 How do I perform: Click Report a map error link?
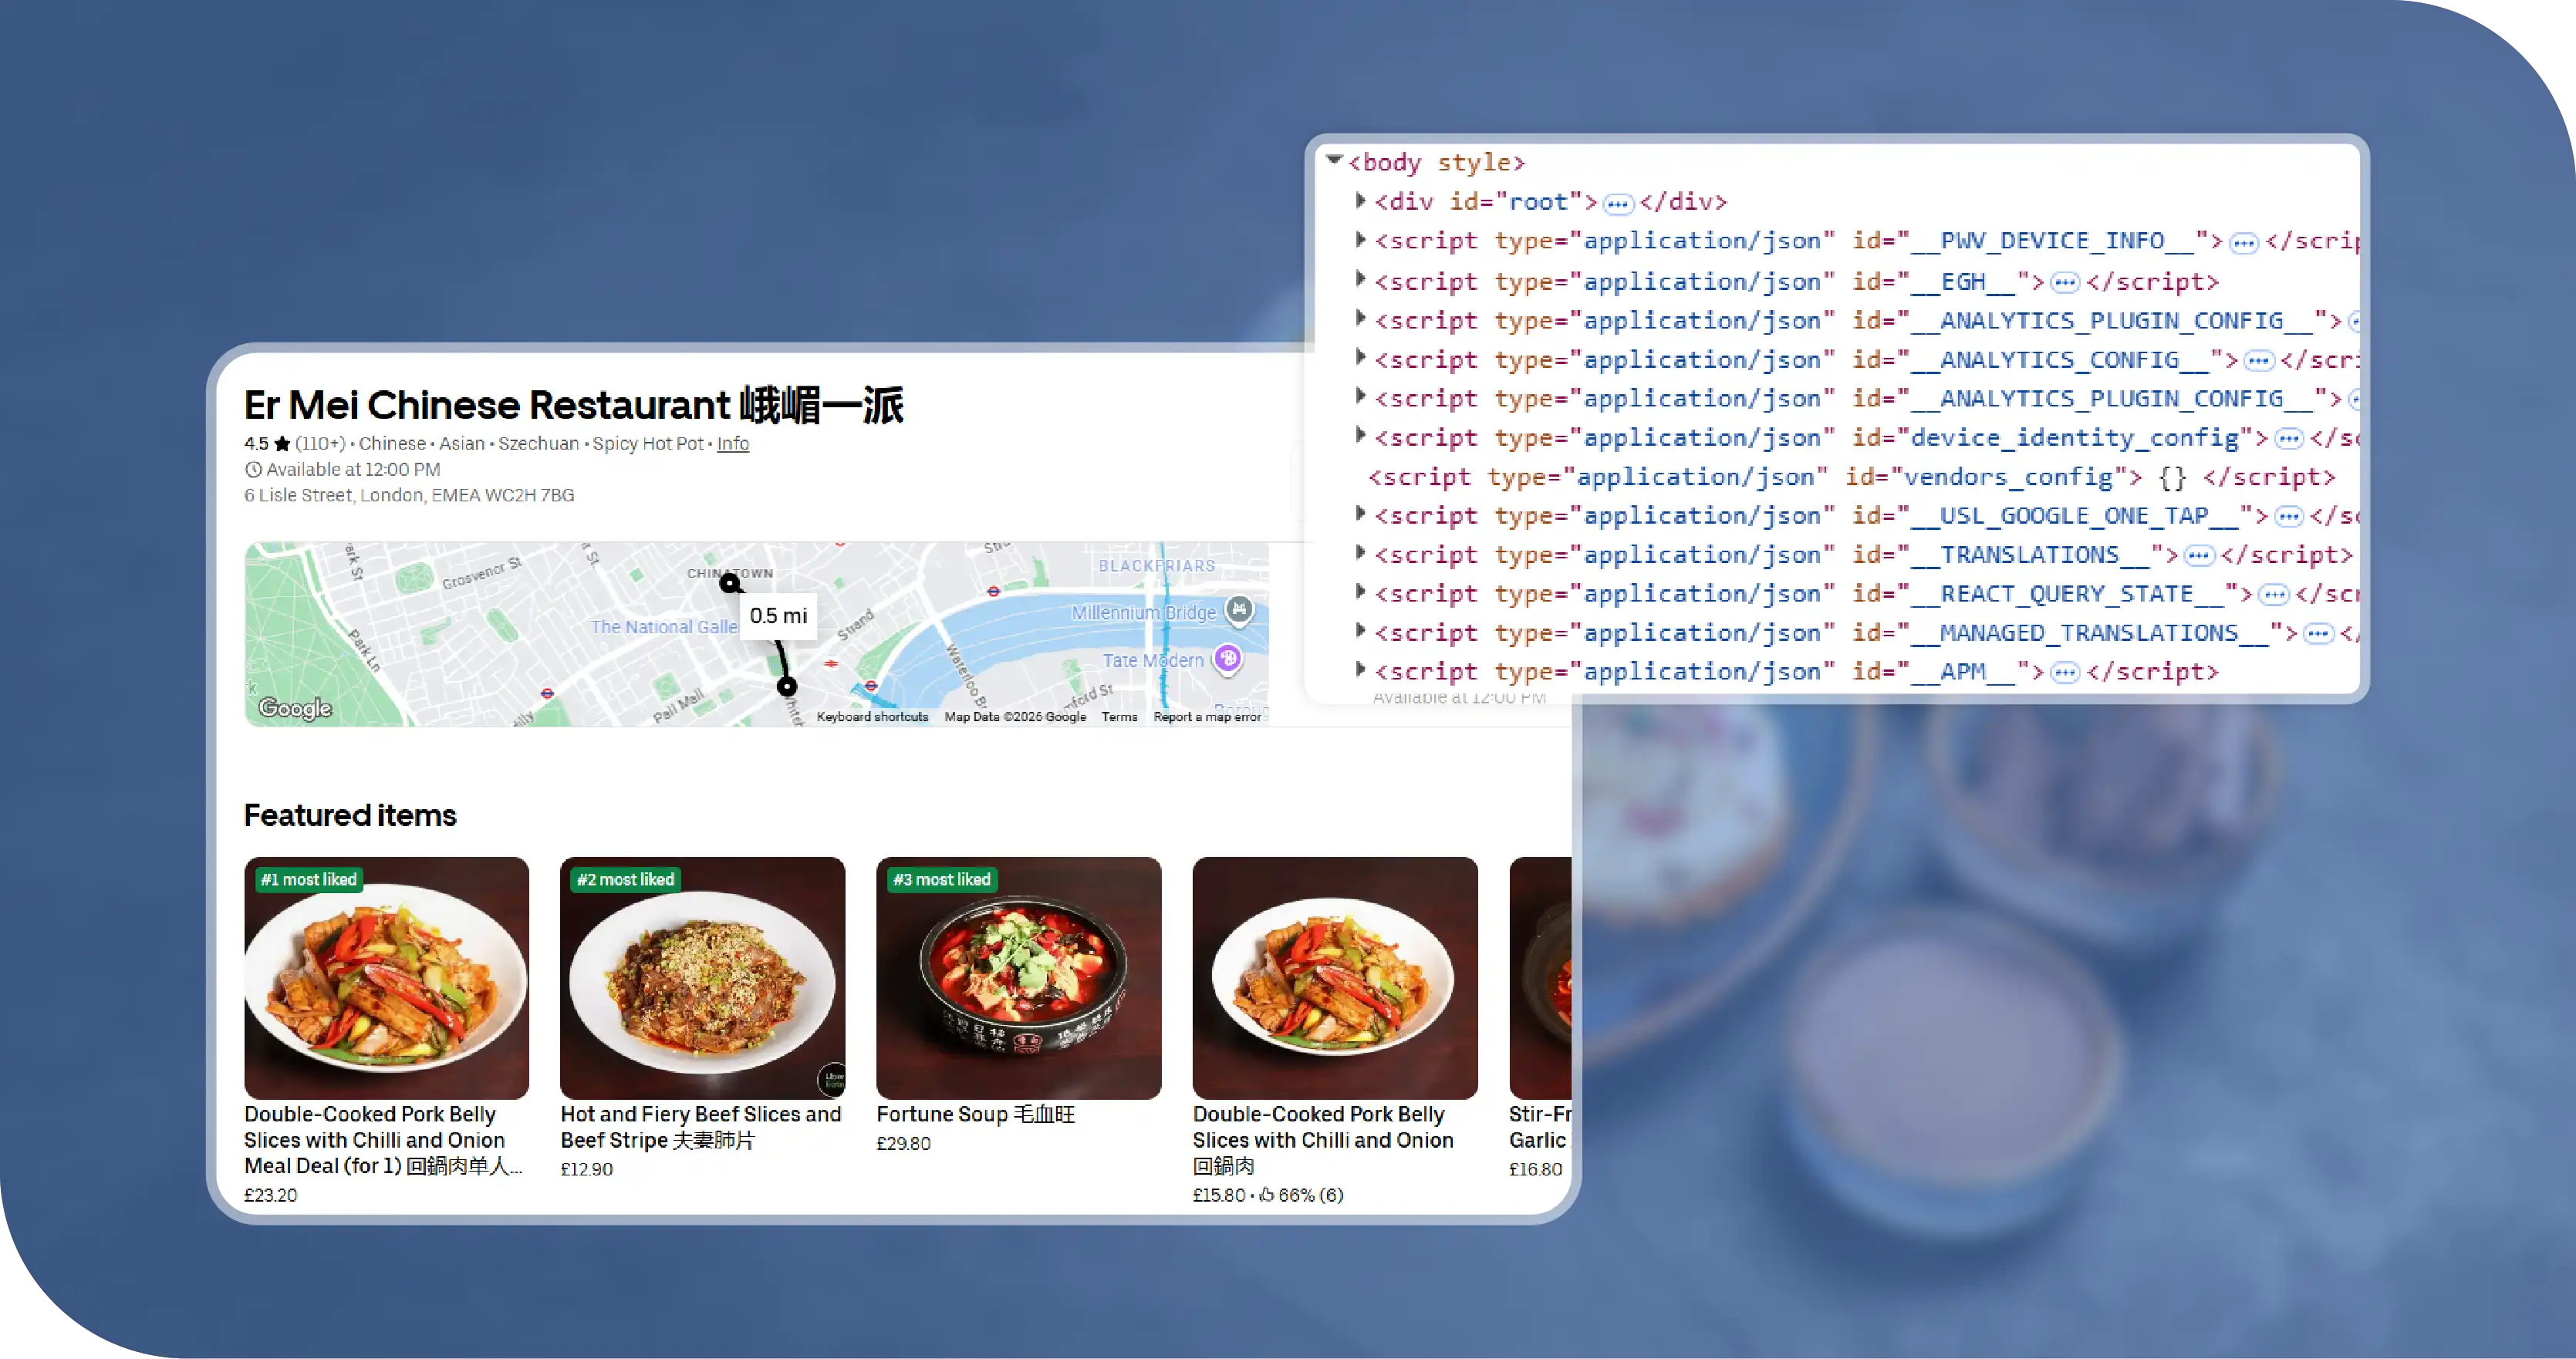[1206, 716]
